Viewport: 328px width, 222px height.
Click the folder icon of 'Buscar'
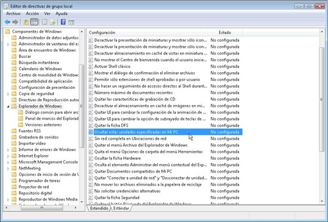(14, 56)
